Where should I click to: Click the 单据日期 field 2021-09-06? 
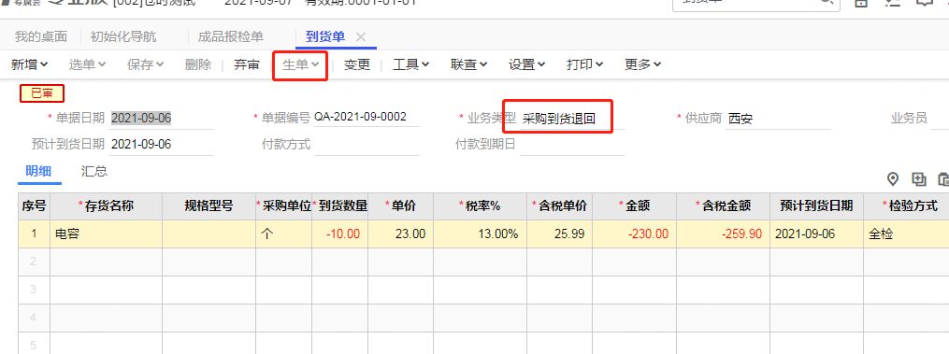[x=162, y=118]
